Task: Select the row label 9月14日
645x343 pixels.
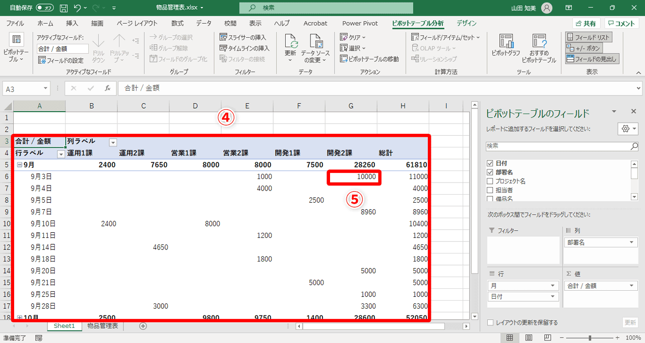Action: click(43, 247)
